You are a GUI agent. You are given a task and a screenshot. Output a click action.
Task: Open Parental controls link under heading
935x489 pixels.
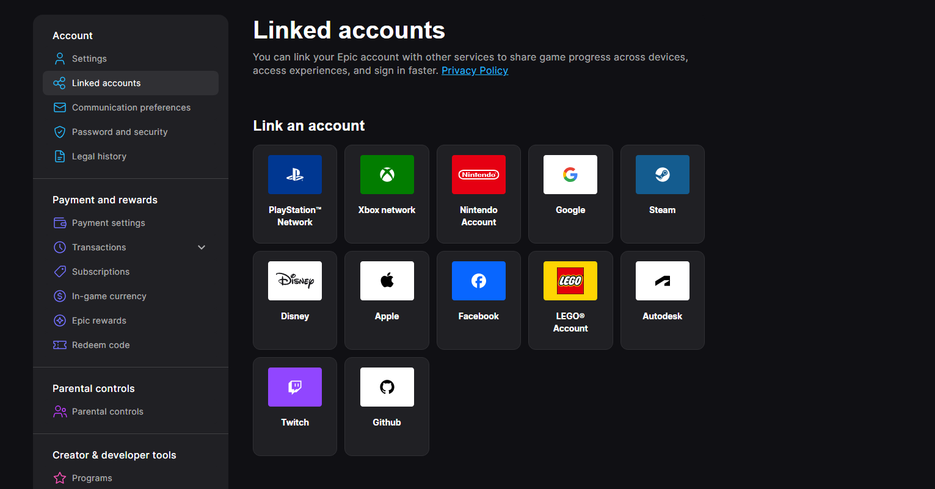pos(107,411)
